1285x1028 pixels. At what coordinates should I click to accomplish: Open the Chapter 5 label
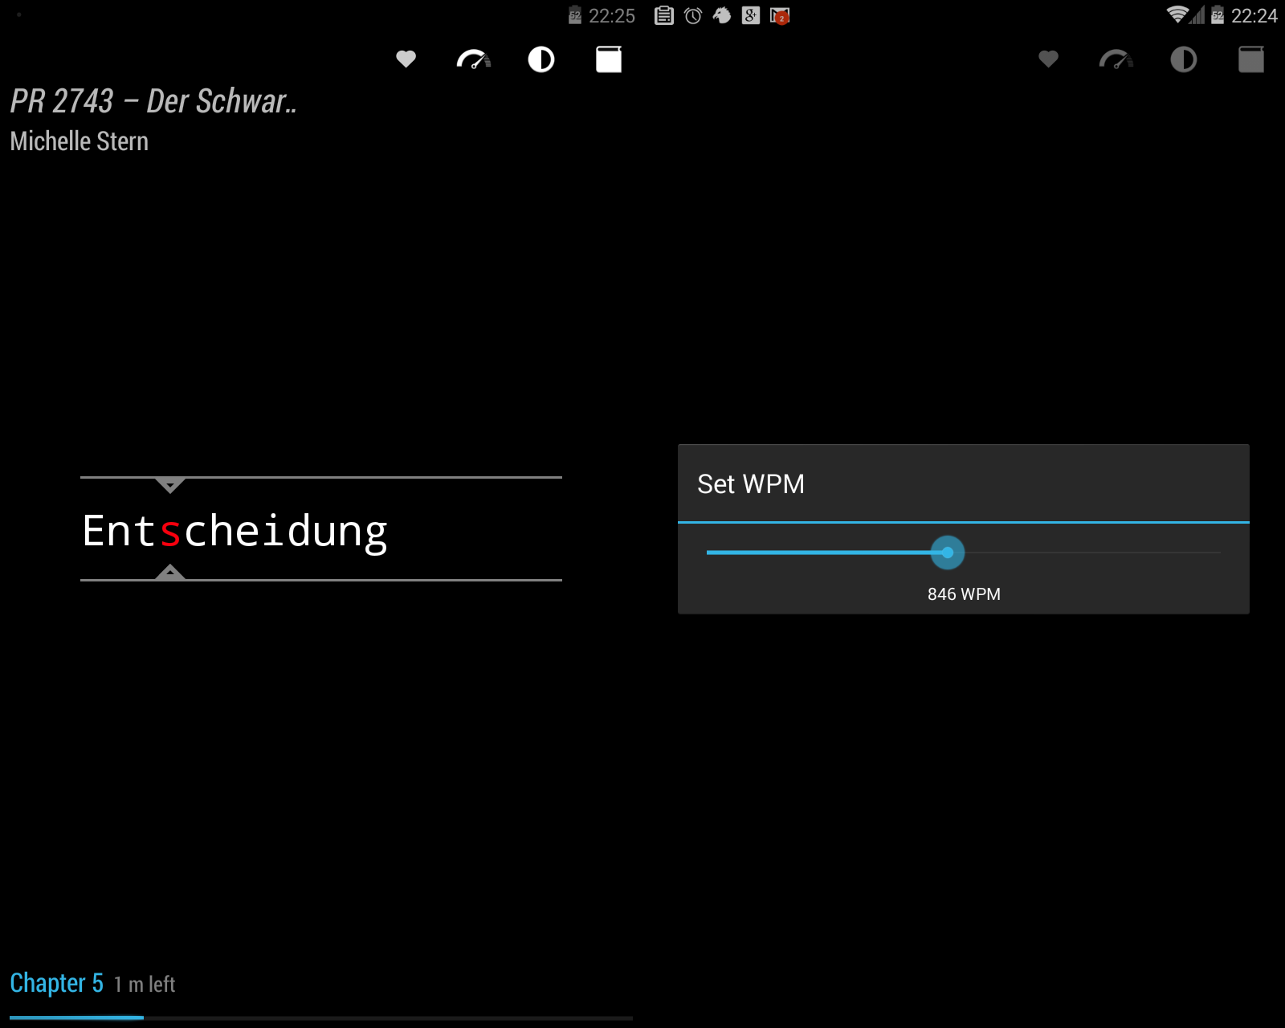pyautogui.click(x=56, y=983)
